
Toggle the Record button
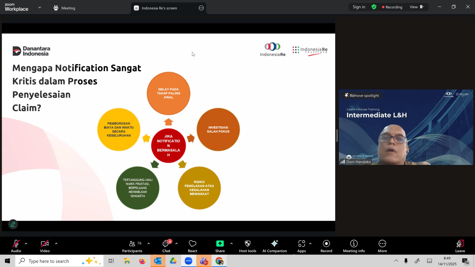click(326, 246)
